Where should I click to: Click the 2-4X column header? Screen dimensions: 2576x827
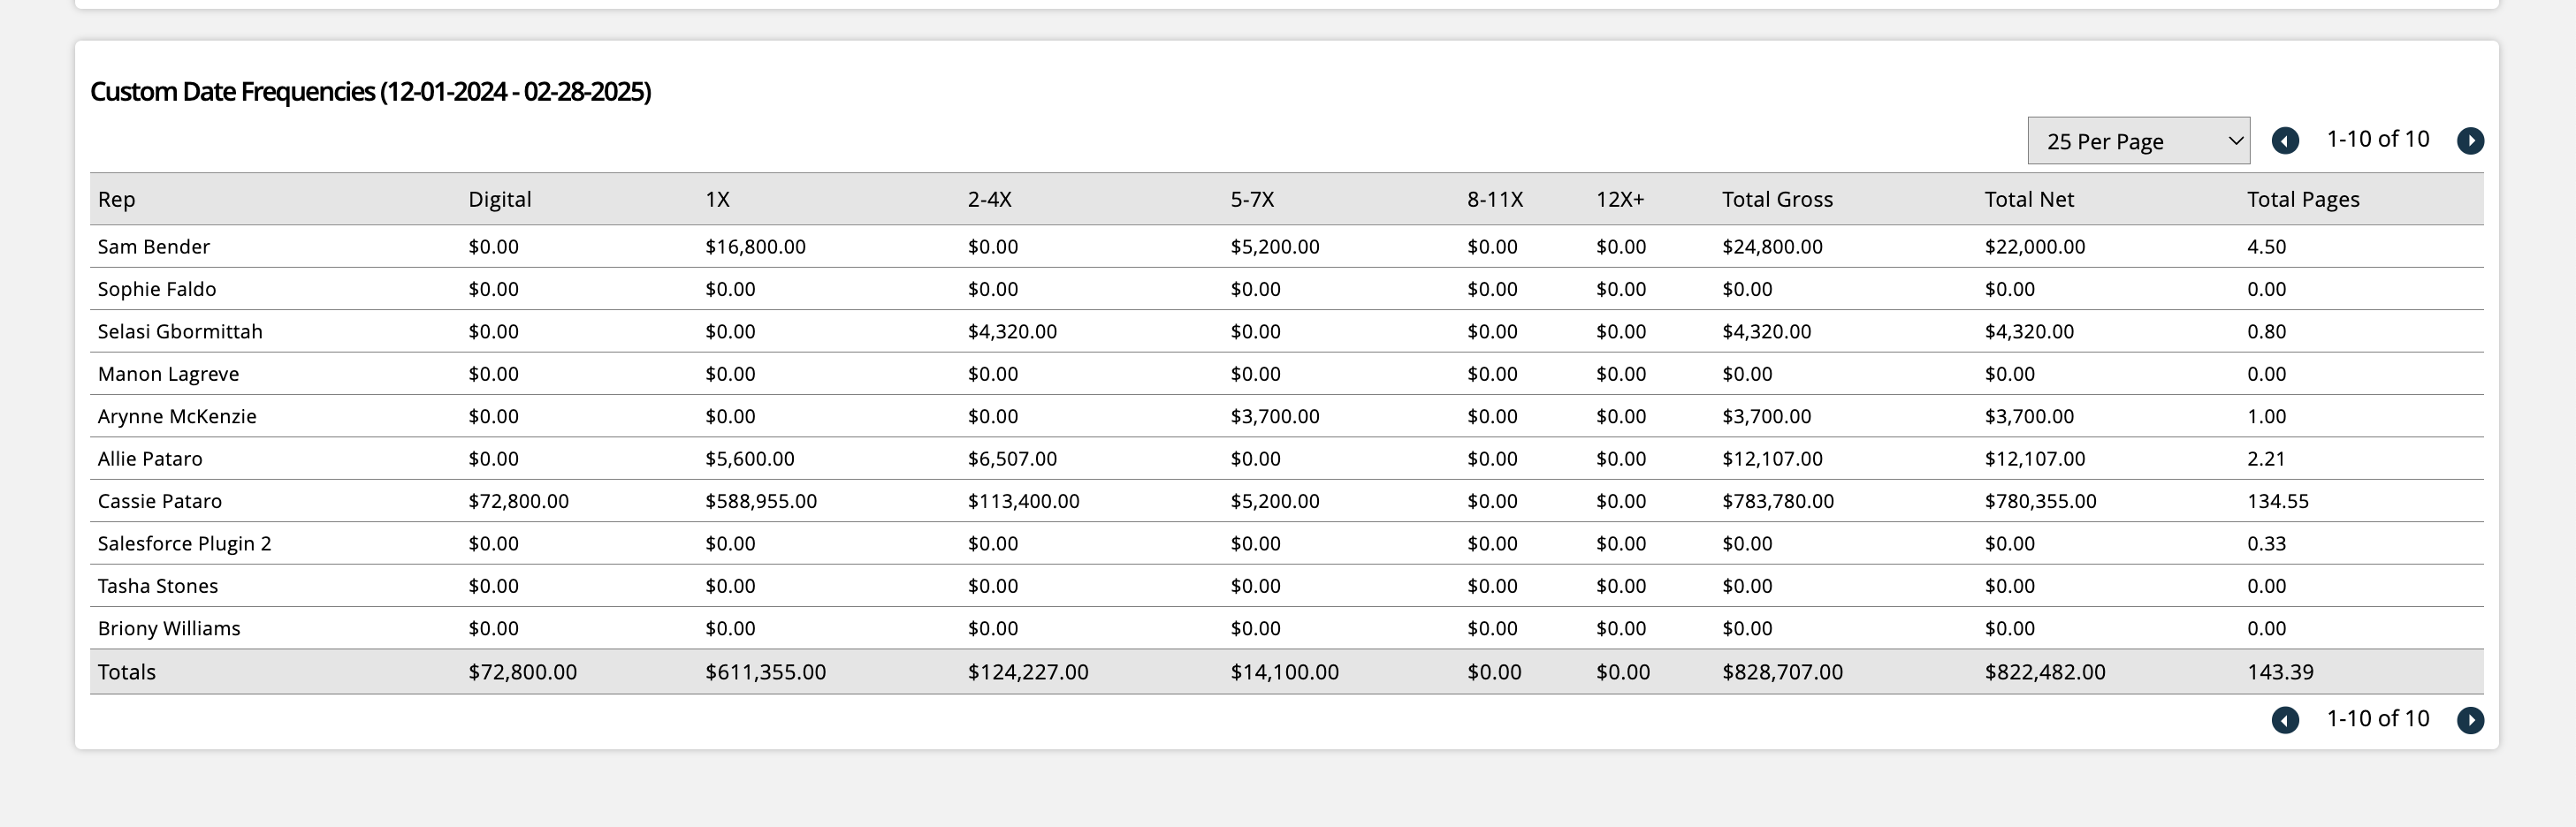click(x=989, y=199)
